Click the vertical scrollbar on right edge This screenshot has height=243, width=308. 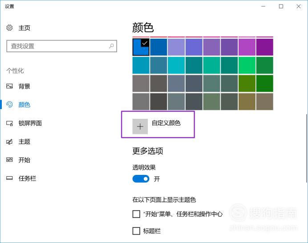pos(306,148)
